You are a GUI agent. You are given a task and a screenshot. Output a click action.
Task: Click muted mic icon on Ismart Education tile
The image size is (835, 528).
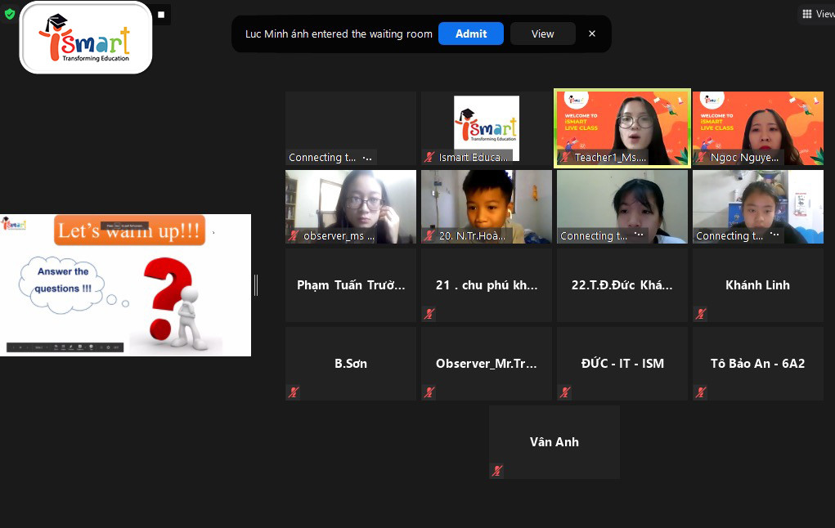pos(429,158)
